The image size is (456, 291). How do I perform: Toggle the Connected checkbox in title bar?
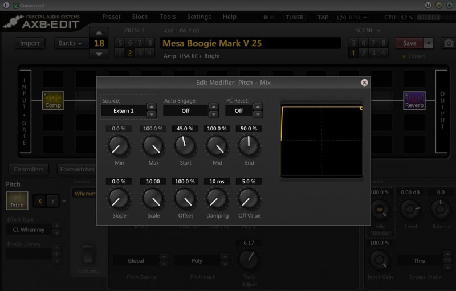pyautogui.click(x=15, y=5)
